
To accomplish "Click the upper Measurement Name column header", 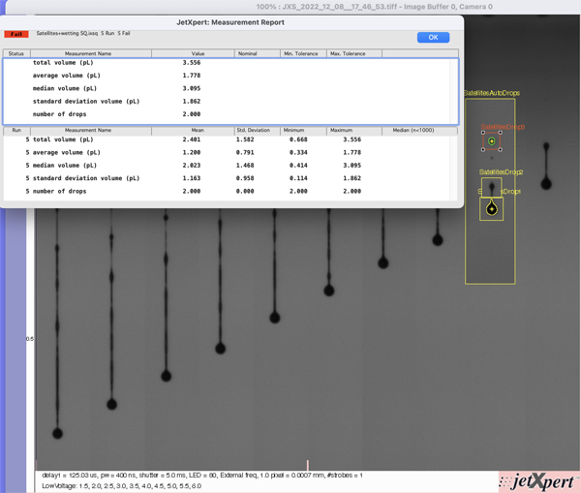I will pos(91,53).
